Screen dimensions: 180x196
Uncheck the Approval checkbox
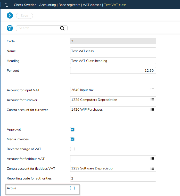(72, 129)
